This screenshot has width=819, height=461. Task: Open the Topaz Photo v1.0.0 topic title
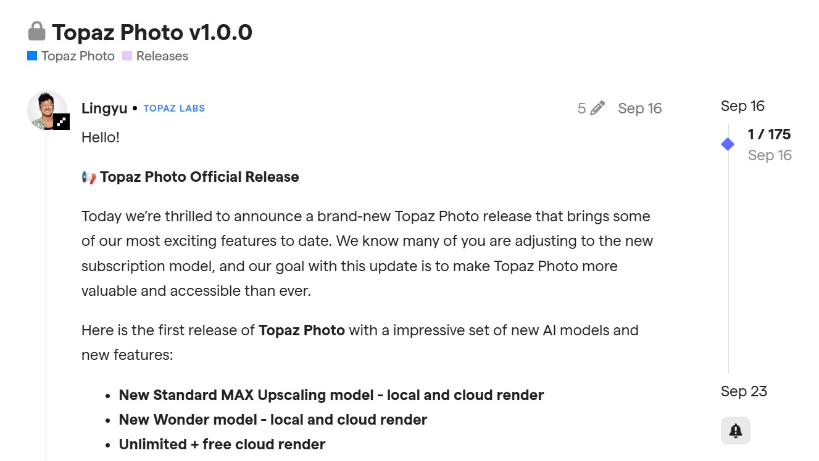pos(152,32)
